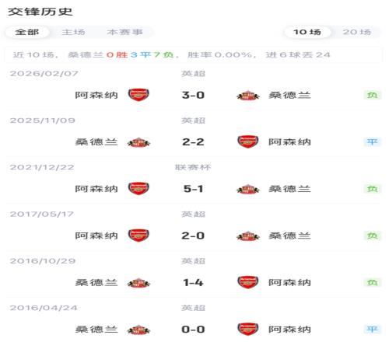Select the 20场 match count option
The width and height of the screenshot is (389, 342).
356,32
